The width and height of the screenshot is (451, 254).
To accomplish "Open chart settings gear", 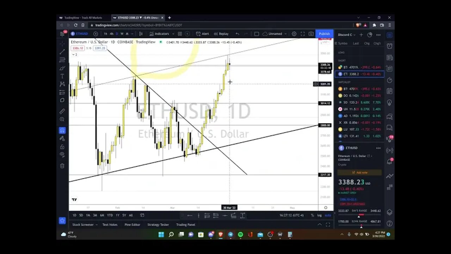I will point(294,34).
